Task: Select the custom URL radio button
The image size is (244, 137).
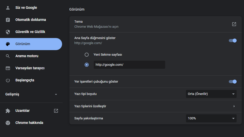Action: coord(87,65)
